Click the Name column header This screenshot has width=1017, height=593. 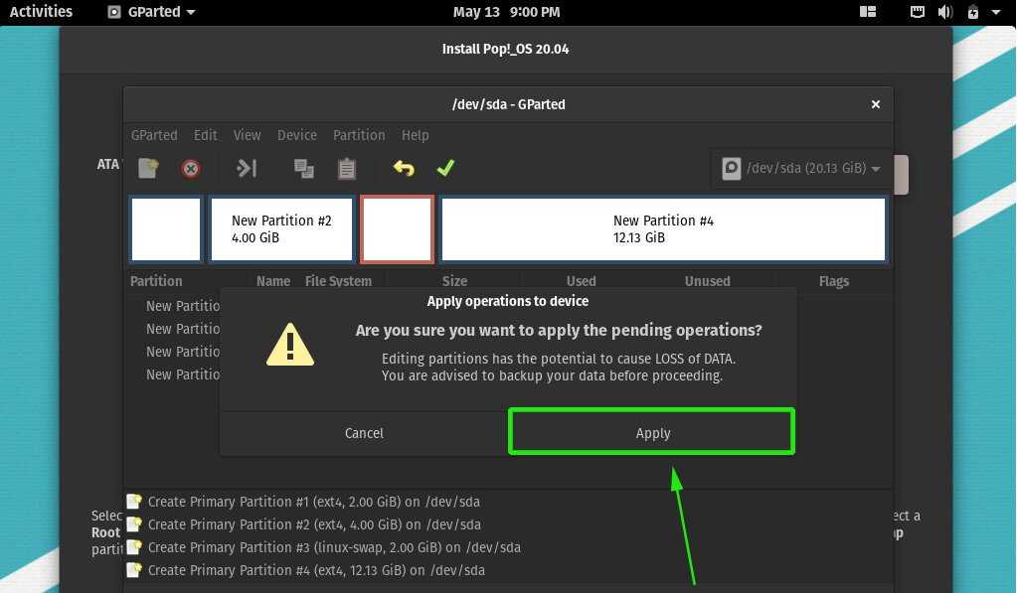(273, 281)
